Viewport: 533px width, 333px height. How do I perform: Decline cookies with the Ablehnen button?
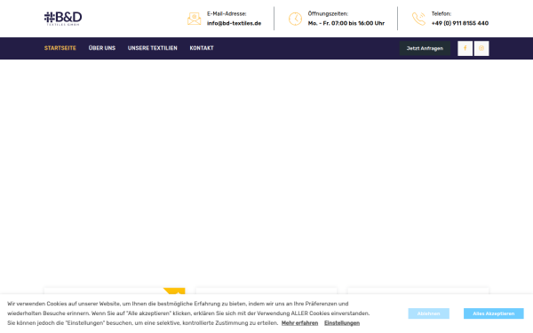click(429, 313)
